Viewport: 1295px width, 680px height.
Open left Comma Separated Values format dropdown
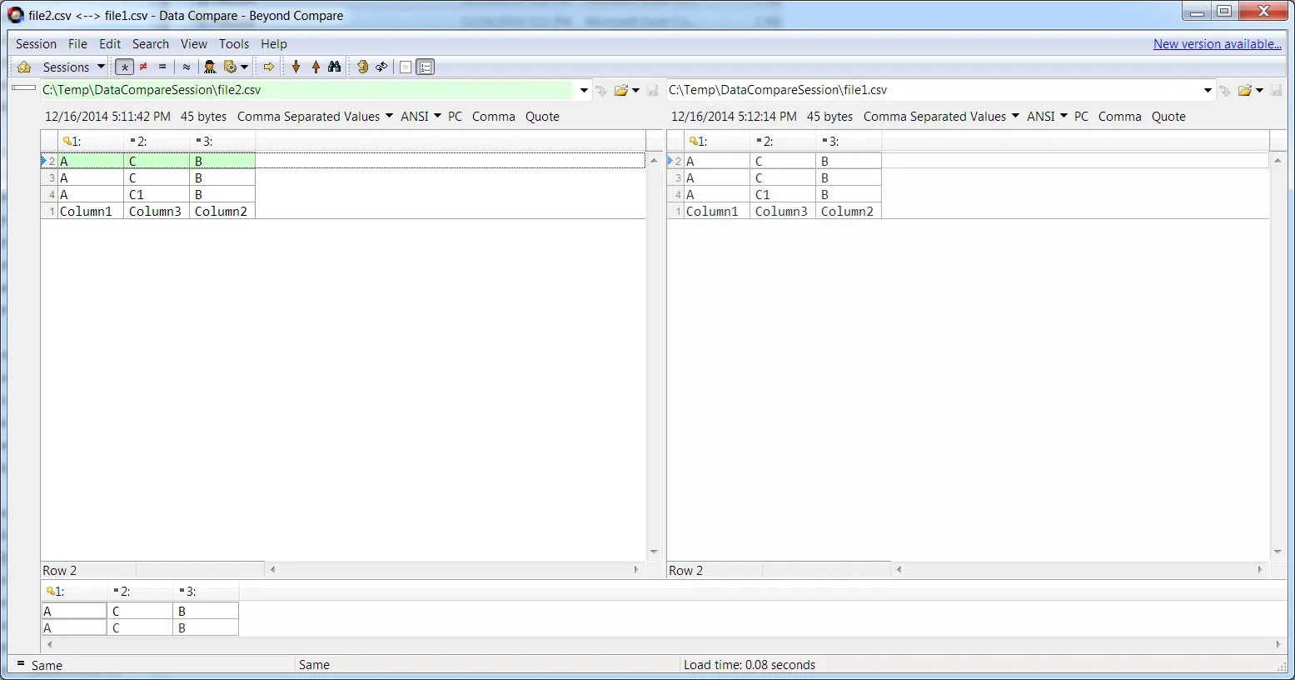tap(315, 117)
